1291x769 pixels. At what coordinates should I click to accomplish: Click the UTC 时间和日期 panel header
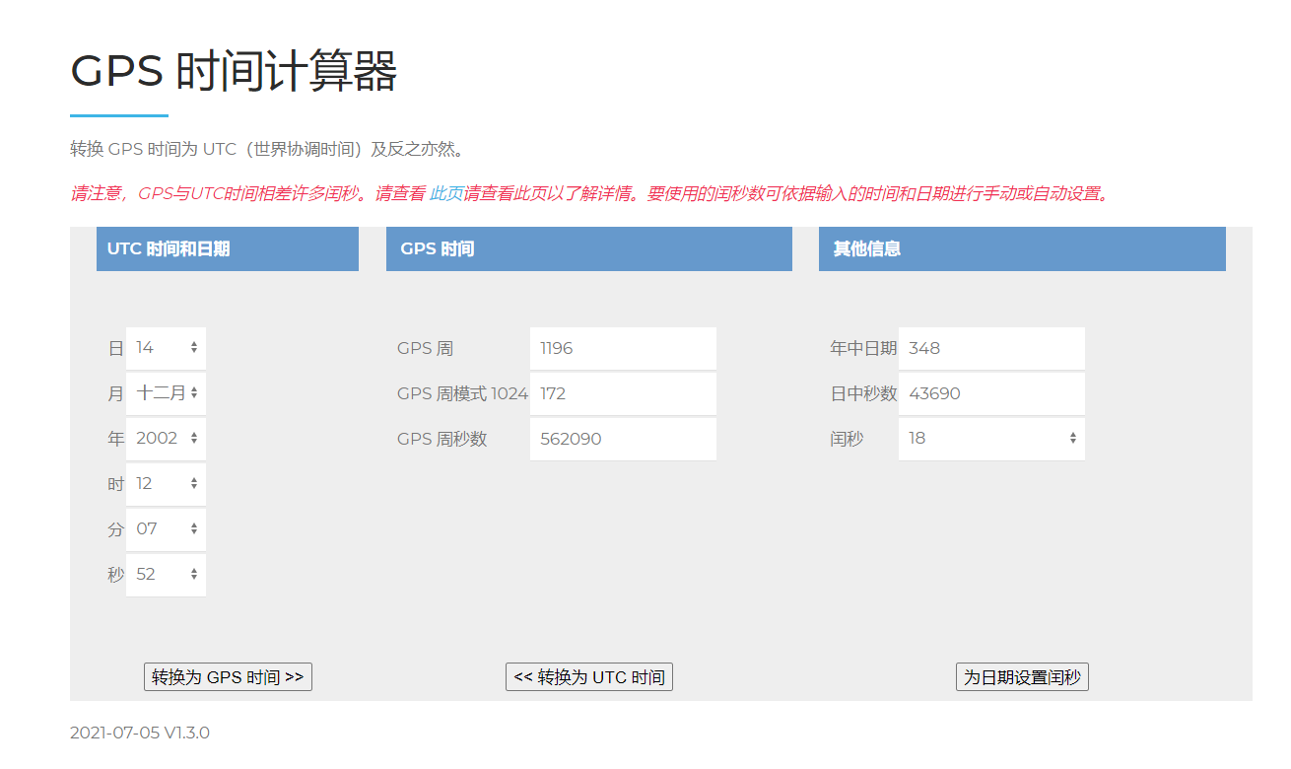[227, 248]
